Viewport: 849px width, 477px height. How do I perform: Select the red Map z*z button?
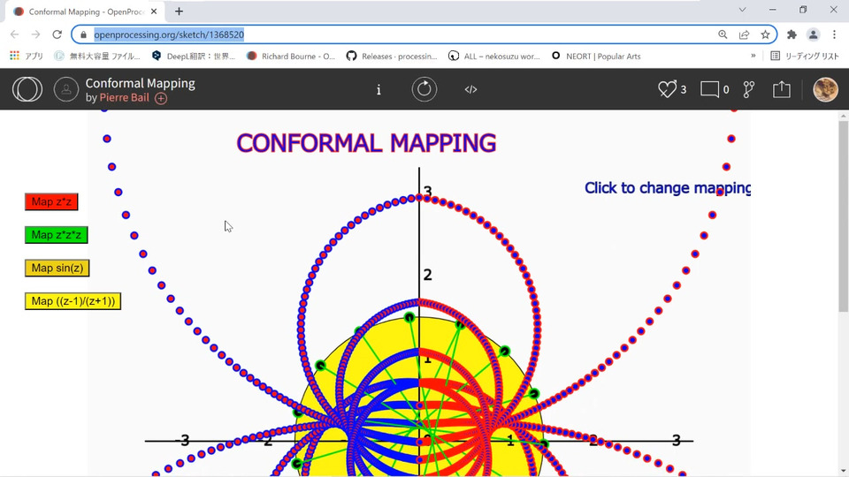pyautogui.click(x=51, y=201)
